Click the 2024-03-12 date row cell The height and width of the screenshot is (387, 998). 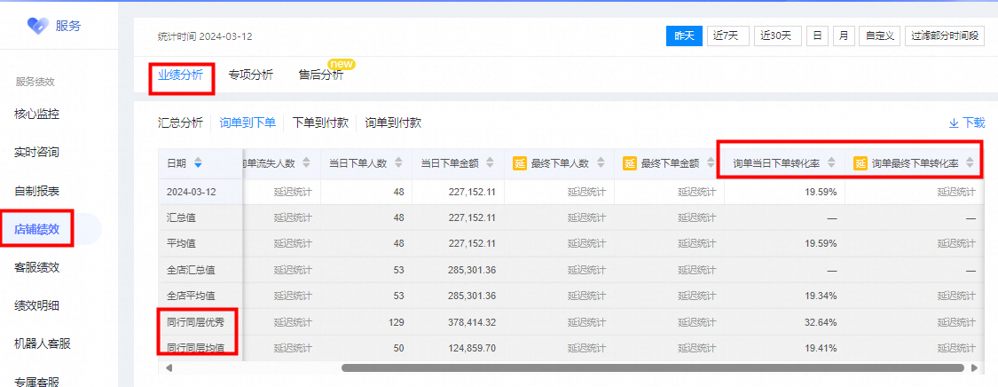coord(200,192)
